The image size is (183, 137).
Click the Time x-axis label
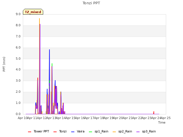[x=162, y=122]
